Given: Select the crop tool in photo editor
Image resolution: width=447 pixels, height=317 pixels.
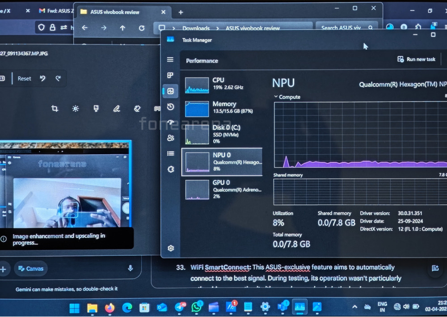Looking at the screenshot, I should point(55,108).
